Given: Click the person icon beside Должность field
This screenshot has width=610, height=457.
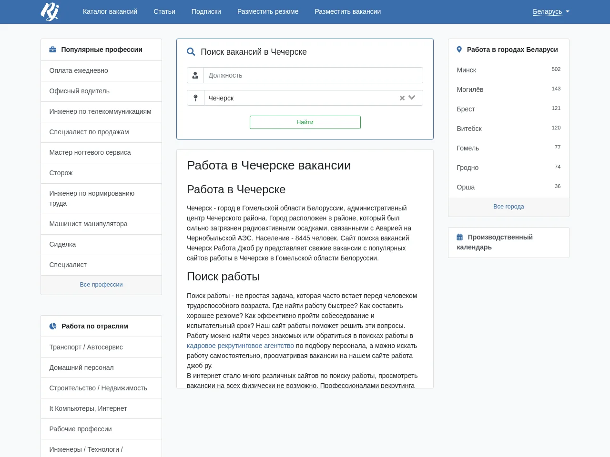Looking at the screenshot, I should (x=195, y=75).
